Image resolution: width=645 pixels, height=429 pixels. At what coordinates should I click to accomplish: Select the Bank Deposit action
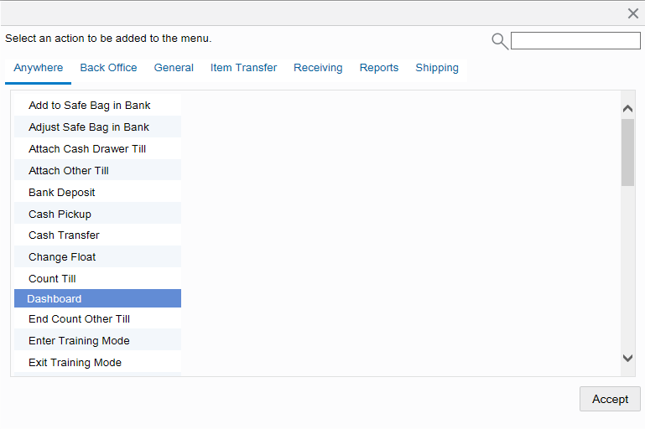[x=97, y=193]
